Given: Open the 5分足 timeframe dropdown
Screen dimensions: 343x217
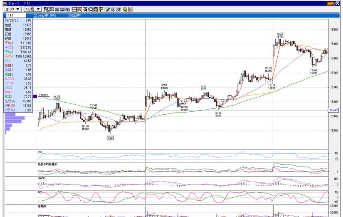Looking at the screenshot, I should [33, 9].
